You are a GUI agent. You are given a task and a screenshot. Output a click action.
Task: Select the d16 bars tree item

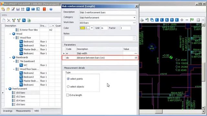tap(20, 104)
